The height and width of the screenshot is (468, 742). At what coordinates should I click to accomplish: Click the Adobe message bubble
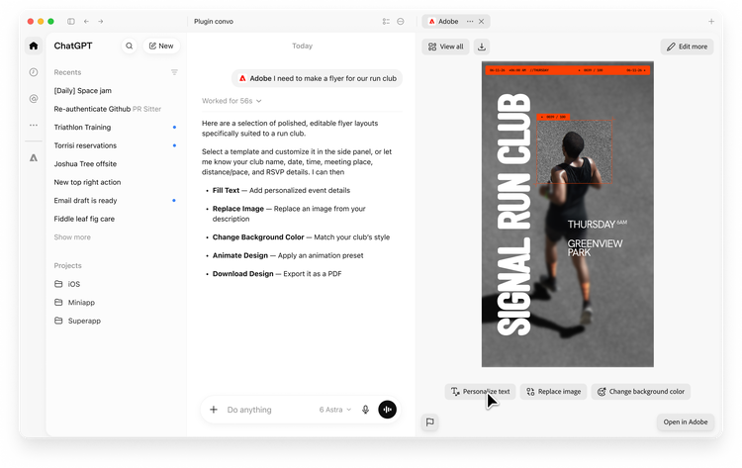317,78
